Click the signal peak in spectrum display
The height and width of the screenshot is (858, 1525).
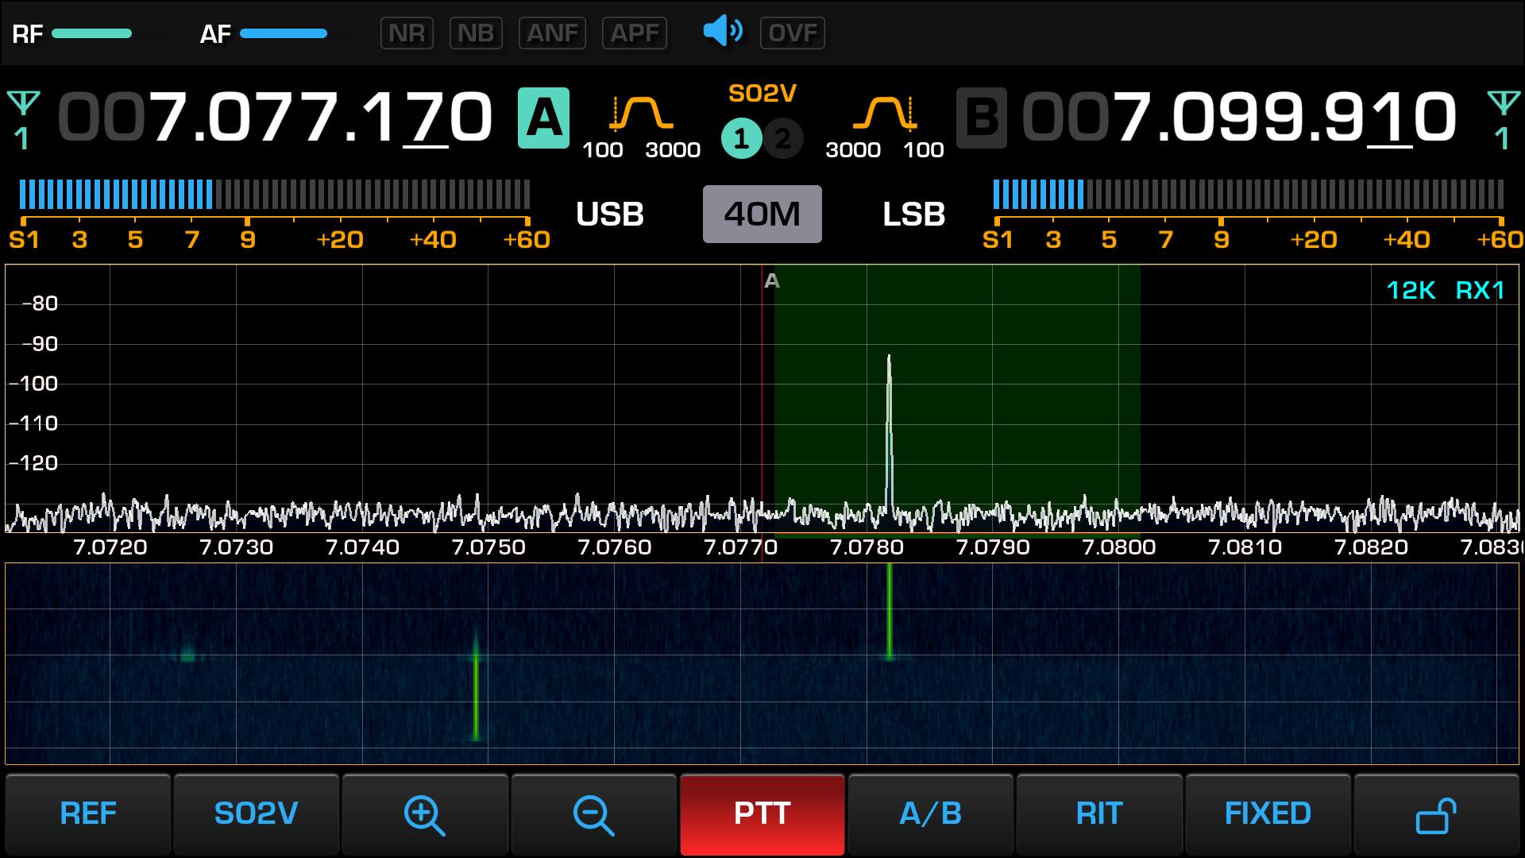pyautogui.click(x=889, y=361)
